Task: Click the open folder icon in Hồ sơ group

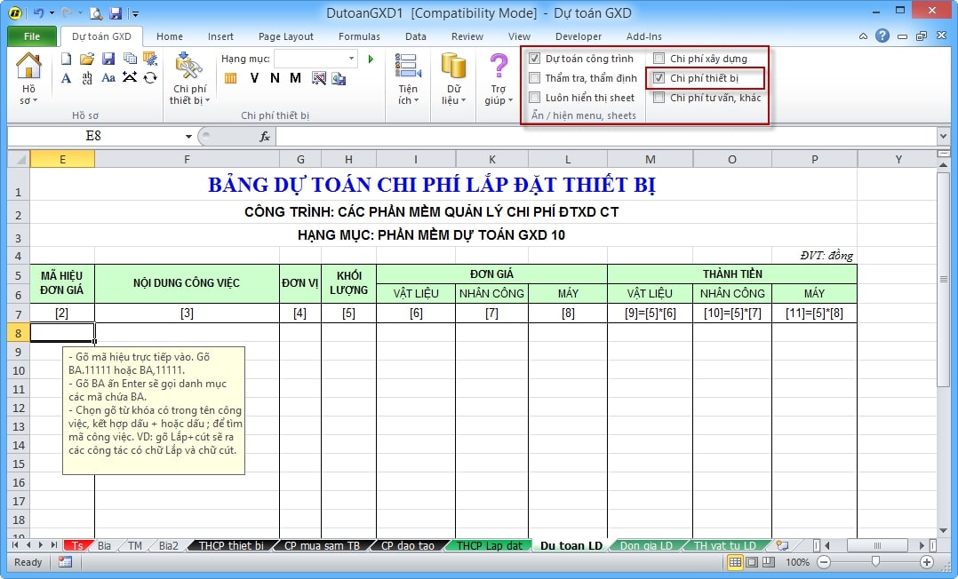Action: coord(87,59)
